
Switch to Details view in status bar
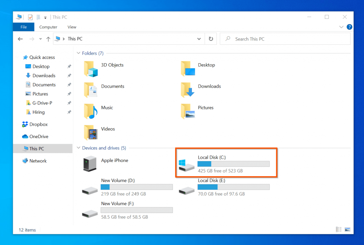pos(339,229)
